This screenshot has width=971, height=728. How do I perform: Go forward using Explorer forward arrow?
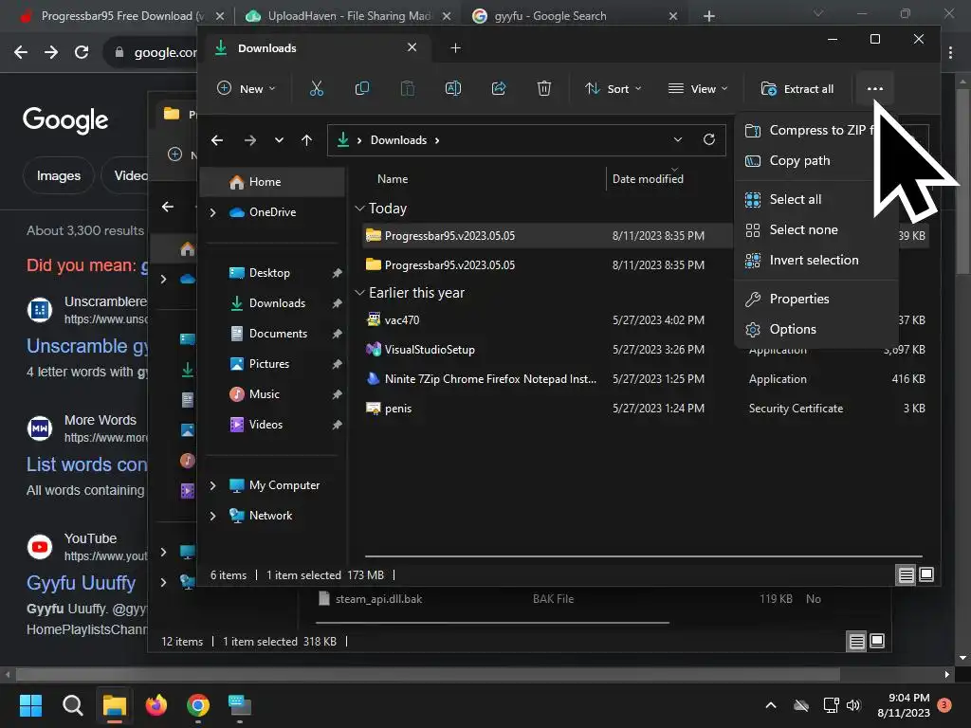click(250, 140)
